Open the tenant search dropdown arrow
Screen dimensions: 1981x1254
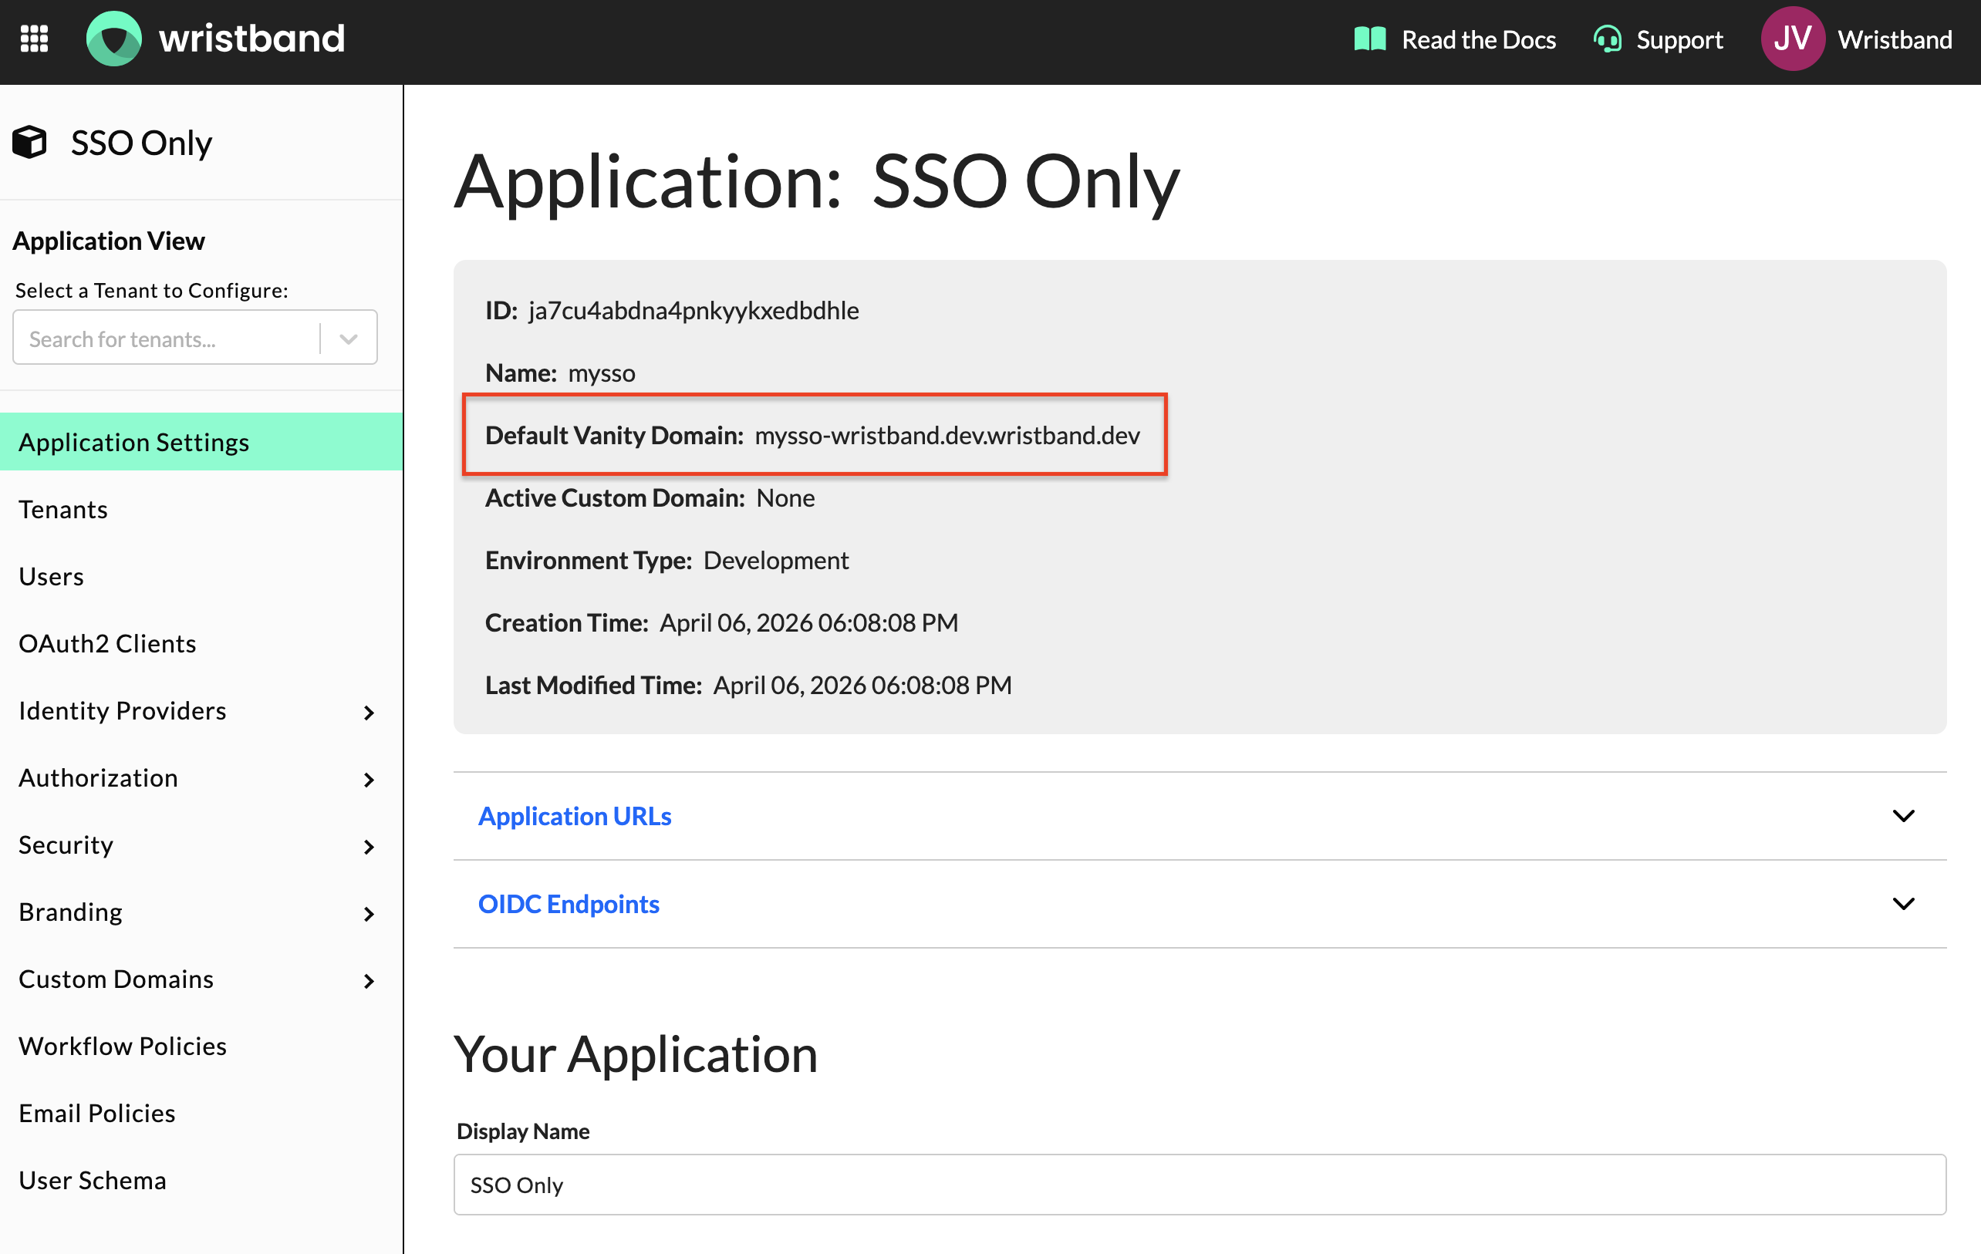(349, 339)
